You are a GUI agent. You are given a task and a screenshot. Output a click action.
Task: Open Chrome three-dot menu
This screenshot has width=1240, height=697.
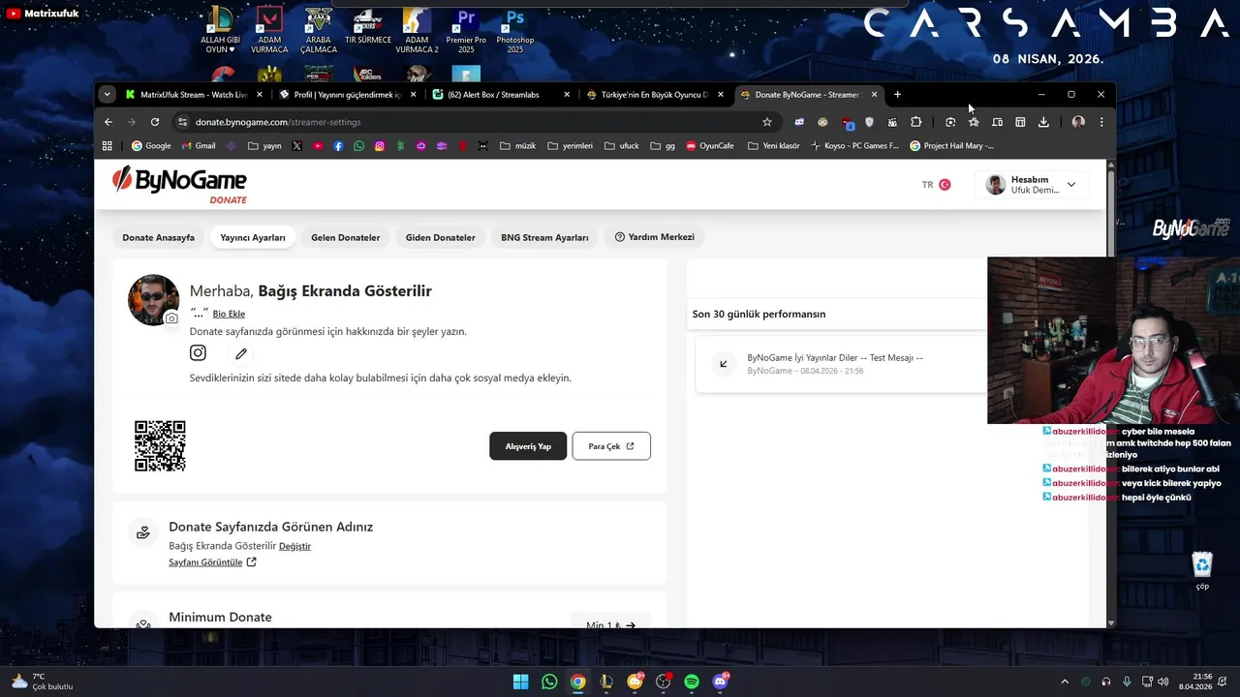[1101, 122]
